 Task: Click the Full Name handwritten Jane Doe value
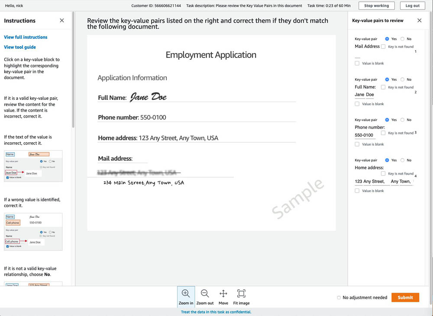pos(148,97)
